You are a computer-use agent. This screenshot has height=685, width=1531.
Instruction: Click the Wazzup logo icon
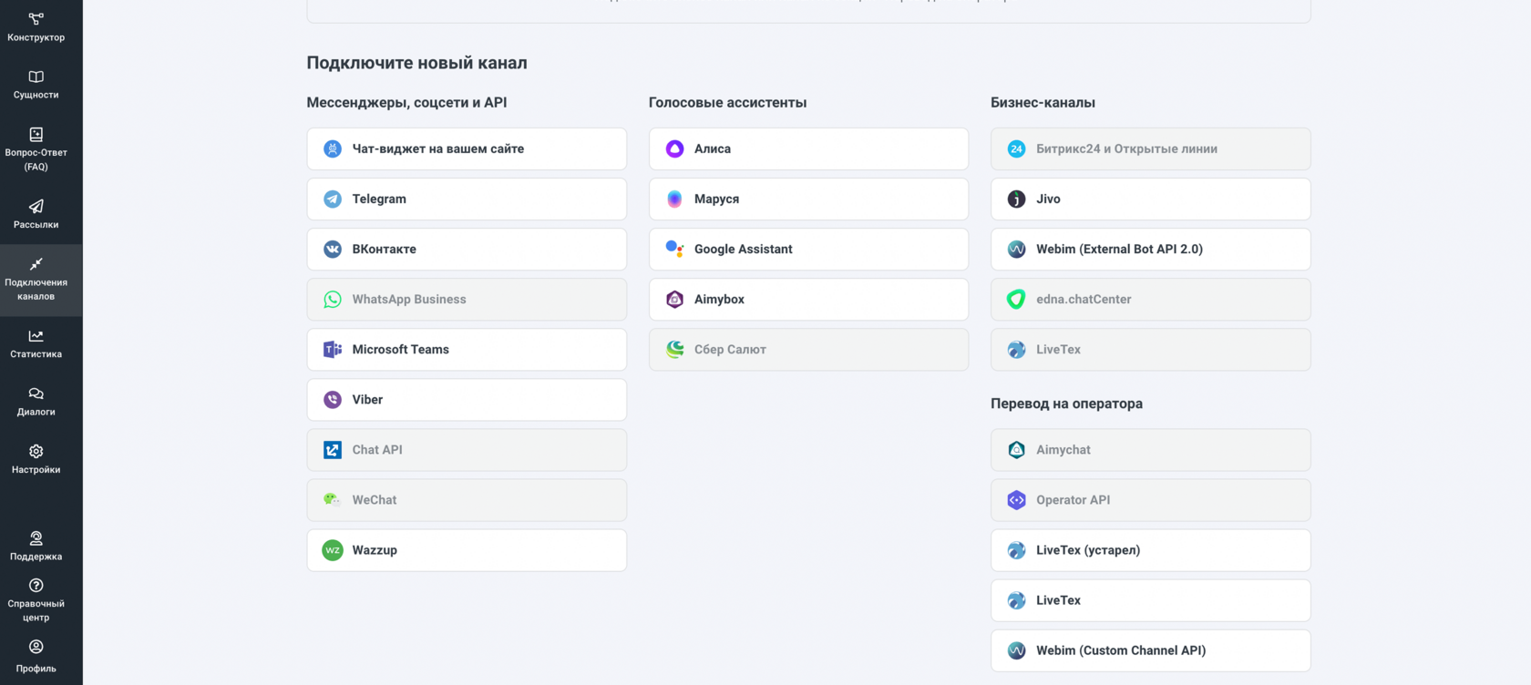point(333,550)
